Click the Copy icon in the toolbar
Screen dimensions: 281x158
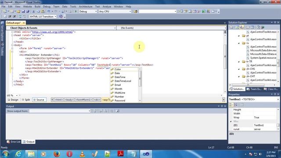(x=38, y=11)
